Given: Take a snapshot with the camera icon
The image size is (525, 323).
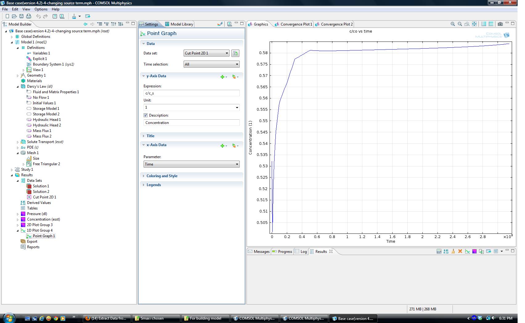Looking at the screenshot, I should pos(500,24).
